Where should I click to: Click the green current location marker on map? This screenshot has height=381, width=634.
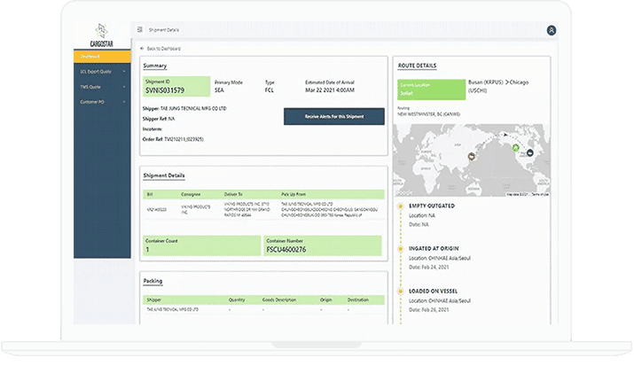(515, 148)
